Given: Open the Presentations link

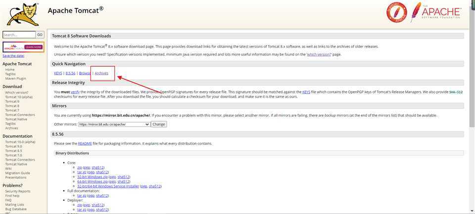Looking at the screenshot, I should pyautogui.click(x=16, y=177).
